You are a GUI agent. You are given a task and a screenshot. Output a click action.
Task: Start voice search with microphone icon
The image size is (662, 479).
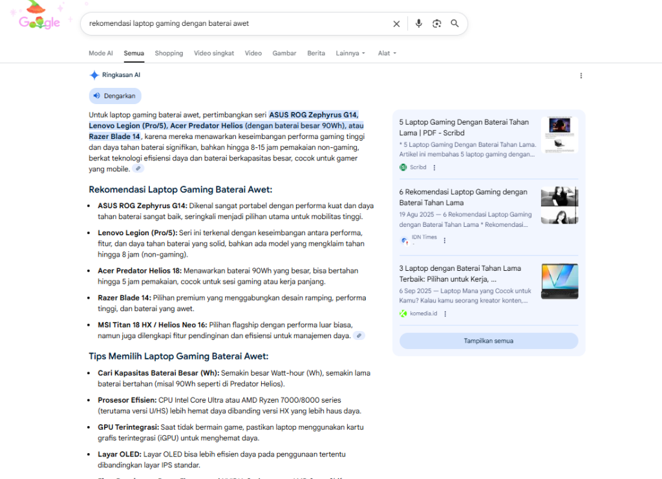418,24
